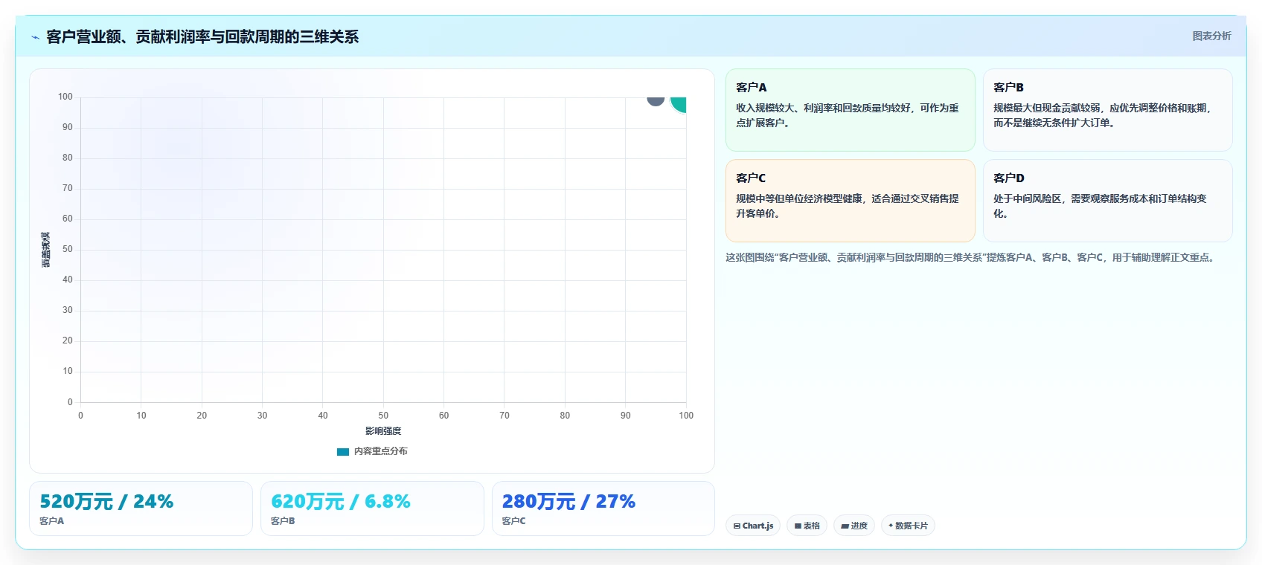Image resolution: width=1262 pixels, height=565 pixels.
Task: Click the Chart.js tag
Action: pos(753,526)
